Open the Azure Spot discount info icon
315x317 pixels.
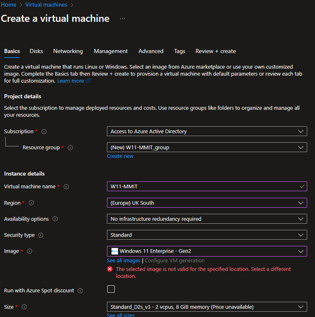80,291
